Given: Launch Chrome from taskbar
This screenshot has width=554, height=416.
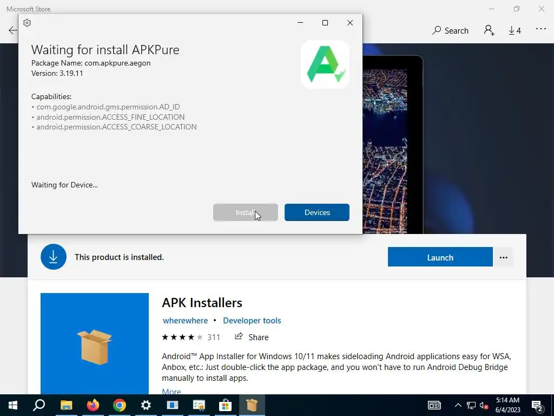Looking at the screenshot, I should [120, 405].
